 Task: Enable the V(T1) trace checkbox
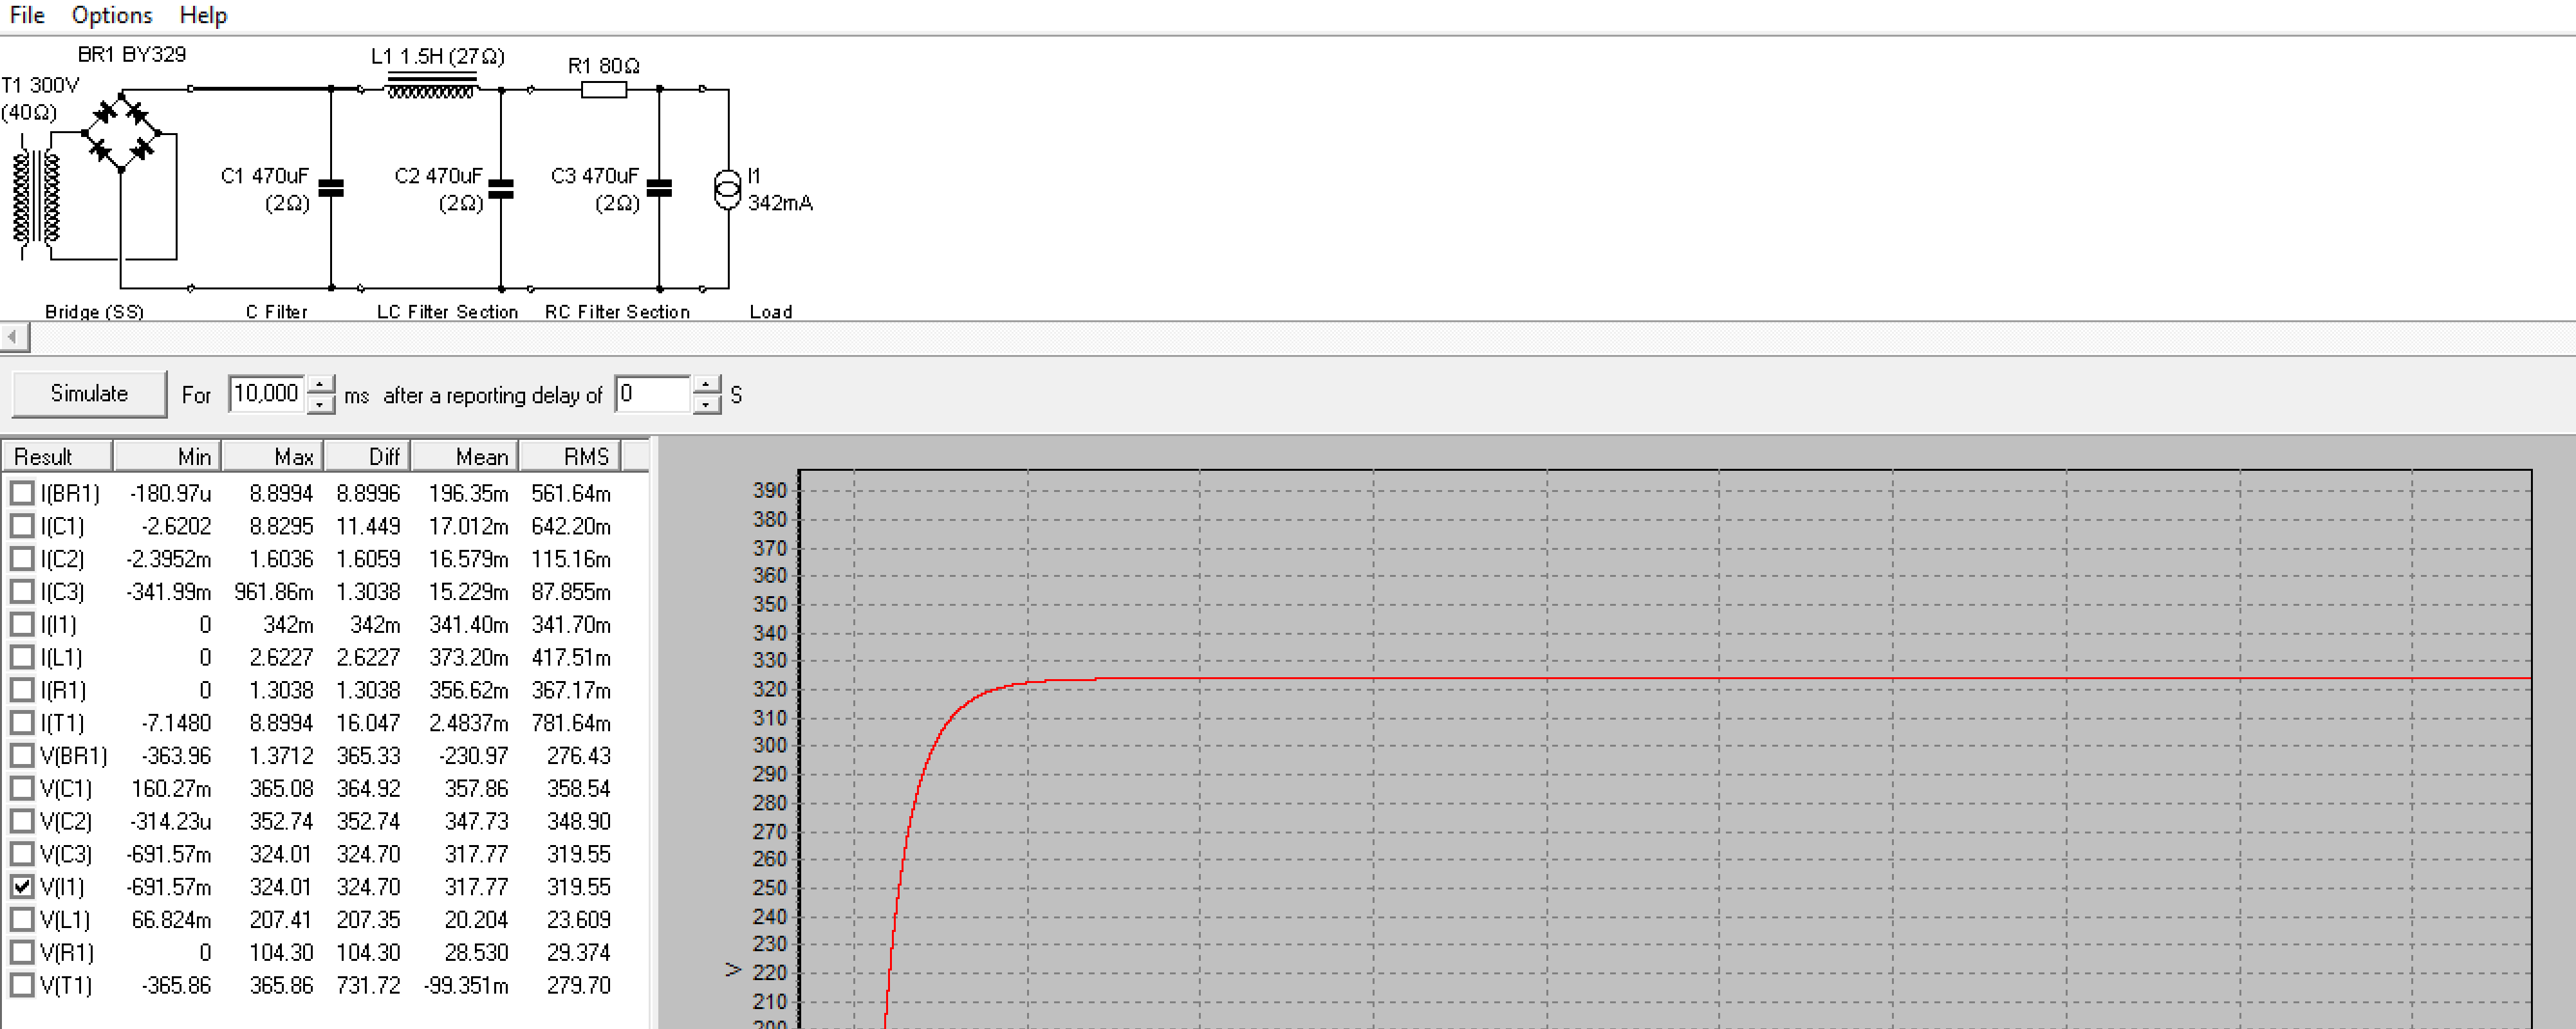click(22, 986)
